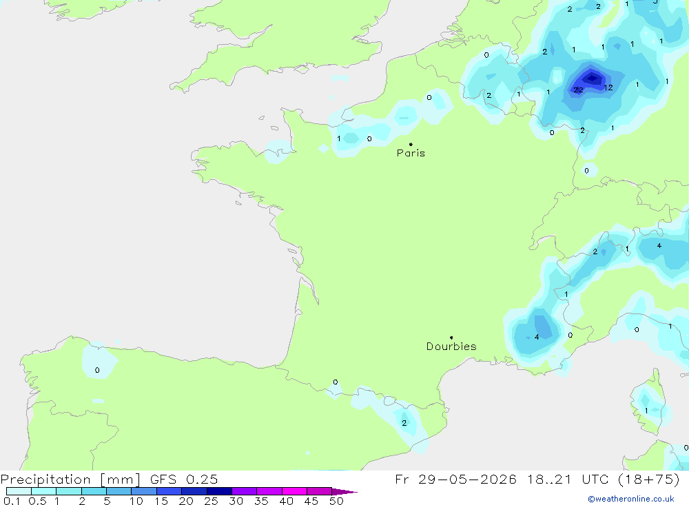
Task: Click the 'Precipitation [mm] GFS 0.25' title
Action: click(109, 479)
